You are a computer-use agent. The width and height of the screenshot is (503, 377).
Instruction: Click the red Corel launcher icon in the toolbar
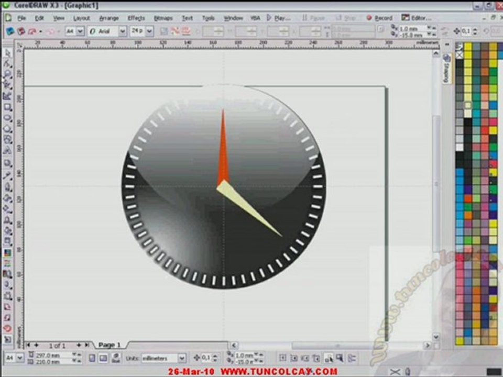tap(21, 31)
